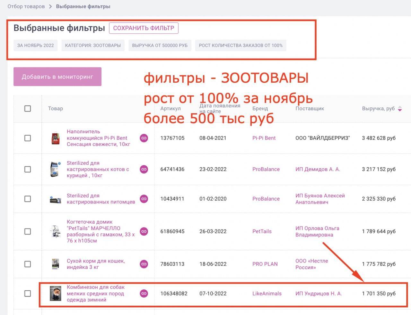This screenshot has width=411, height=315.
Task: Open Sterilized для кастрированных котов с курицей
Action: coord(98,169)
